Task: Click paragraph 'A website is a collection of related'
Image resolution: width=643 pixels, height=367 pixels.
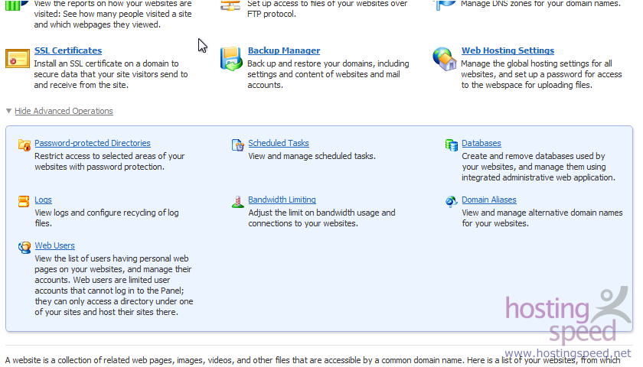Action: click(312, 360)
